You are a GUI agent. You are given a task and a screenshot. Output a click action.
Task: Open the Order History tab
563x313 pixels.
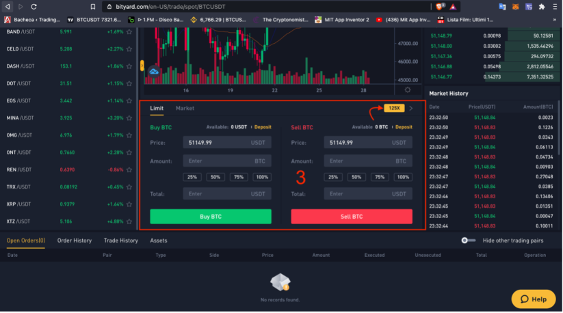coord(75,241)
